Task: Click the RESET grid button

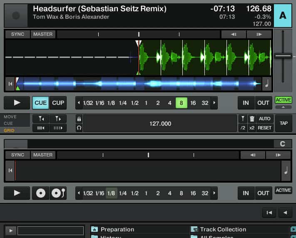Action: (265, 128)
